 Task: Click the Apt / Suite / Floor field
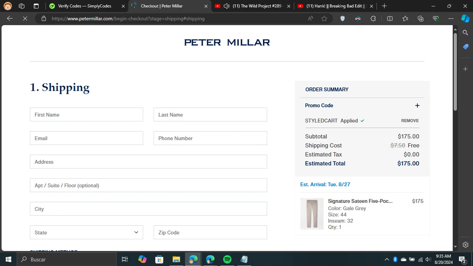coord(148,185)
